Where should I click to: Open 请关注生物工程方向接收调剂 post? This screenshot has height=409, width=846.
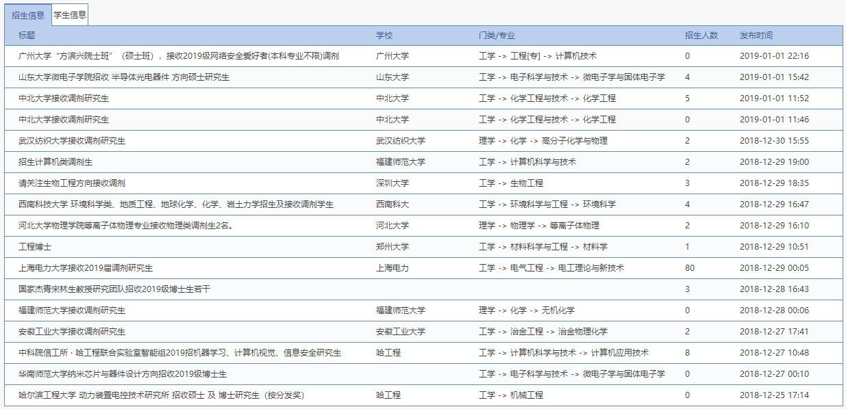(72, 183)
